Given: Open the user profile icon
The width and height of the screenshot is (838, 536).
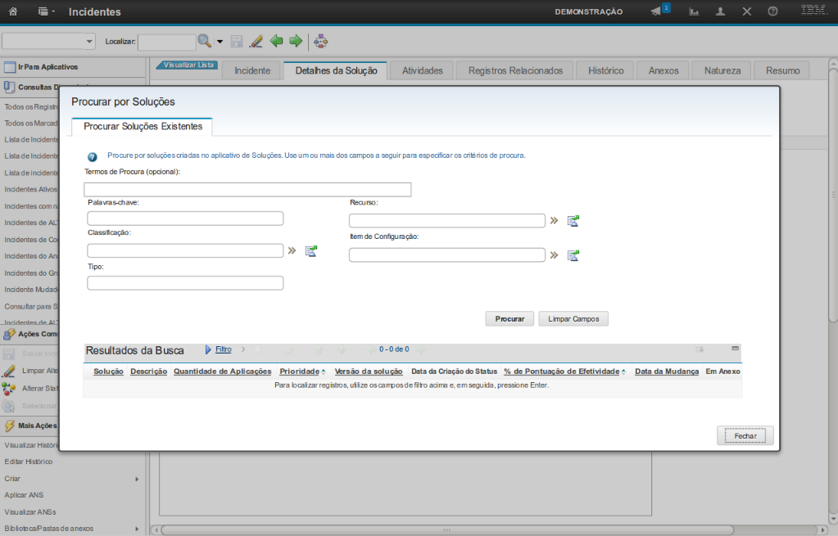Looking at the screenshot, I should [720, 11].
